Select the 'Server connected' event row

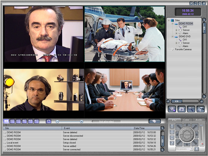coord(82,149)
